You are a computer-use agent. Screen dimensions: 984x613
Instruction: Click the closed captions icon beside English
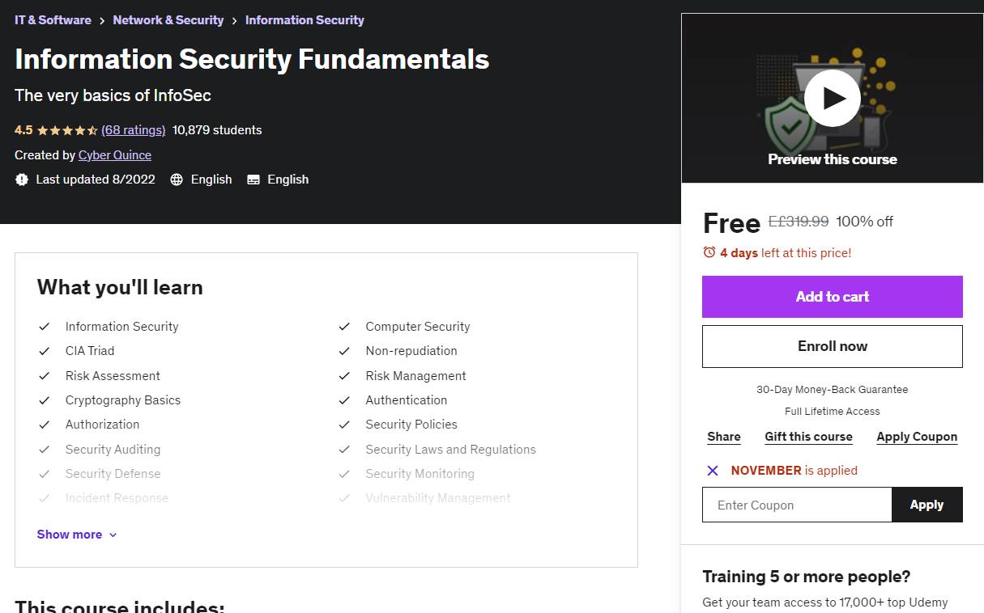pos(253,180)
